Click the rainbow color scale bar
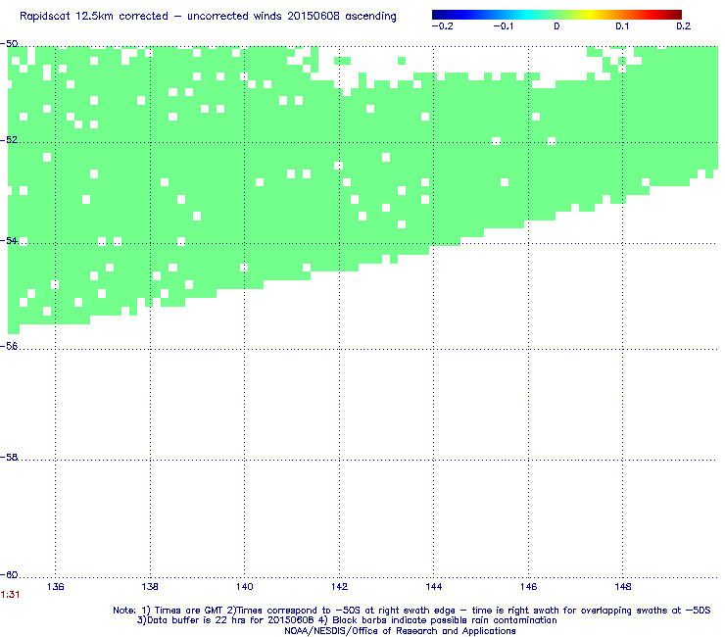The width and height of the screenshot is (725, 637). (x=556, y=15)
